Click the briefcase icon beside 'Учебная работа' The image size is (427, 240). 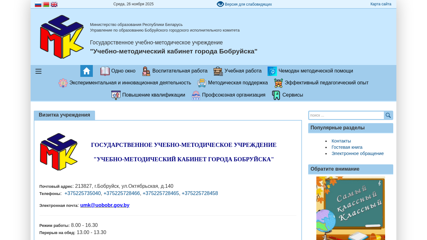218,71
